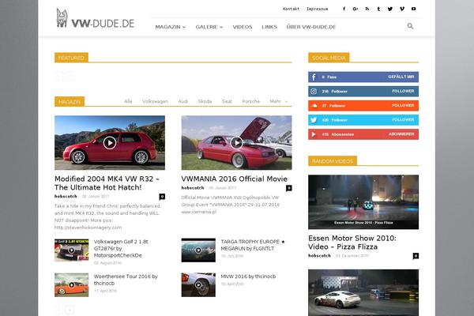Open comment count on Essen Motor Show post
Image resolution: width=474 pixels, height=316 pixels.
point(416,256)
